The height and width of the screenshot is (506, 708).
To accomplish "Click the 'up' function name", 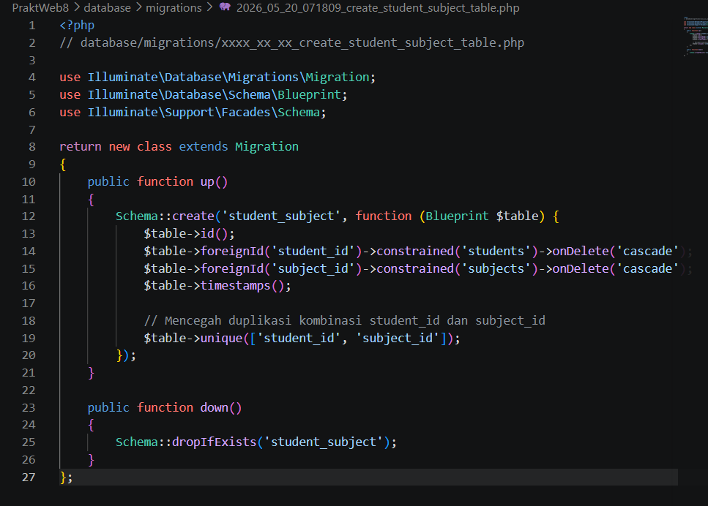I will (x=207, y=182).
